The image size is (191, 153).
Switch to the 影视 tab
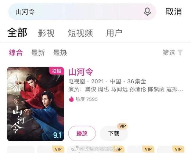(46, 33)
